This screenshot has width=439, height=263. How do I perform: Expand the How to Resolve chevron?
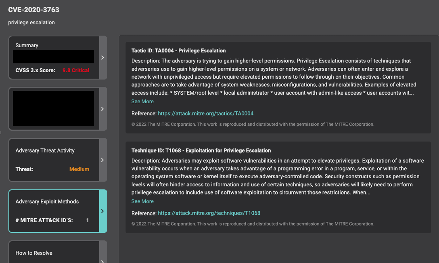pos(102,260)
